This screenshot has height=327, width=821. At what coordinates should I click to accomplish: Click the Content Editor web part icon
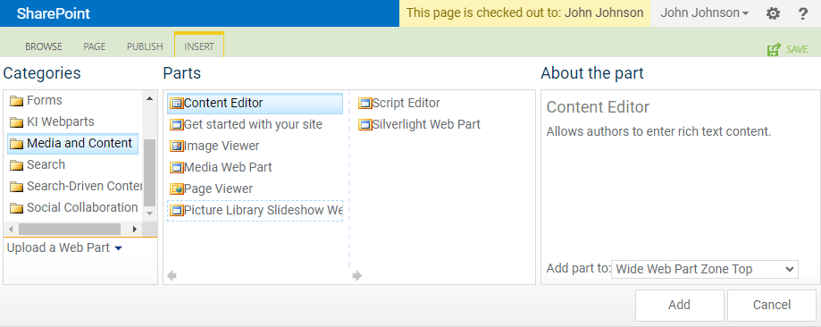pyautogui.click(x=177, y=104)
